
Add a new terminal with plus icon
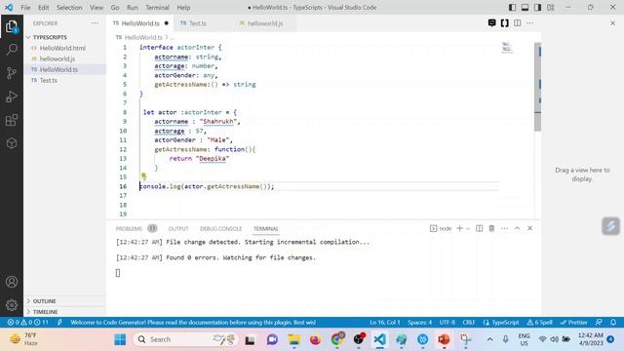[x=459, y=228]
